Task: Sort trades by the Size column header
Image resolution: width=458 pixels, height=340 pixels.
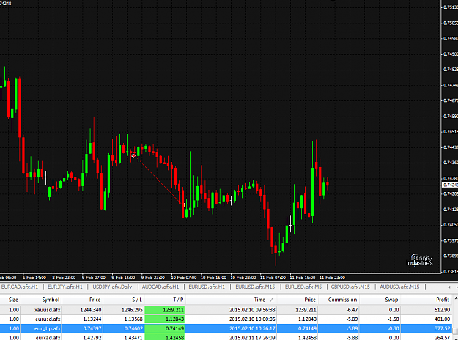Action: (x=13, y=300)
